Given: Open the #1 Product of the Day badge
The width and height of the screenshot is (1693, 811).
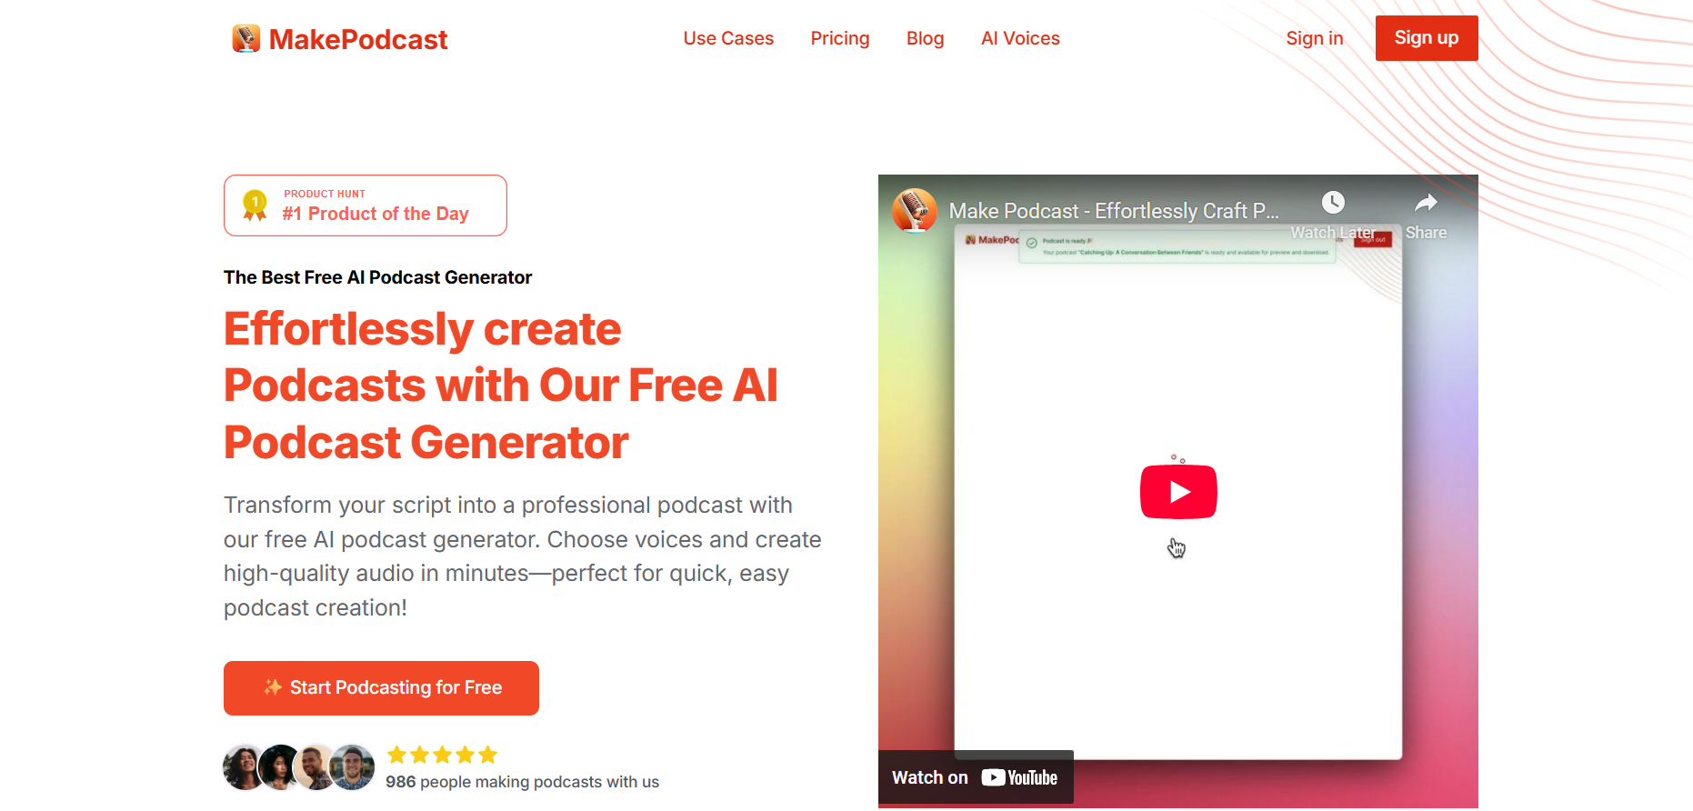Looking at the screenshot, I should click(366, 205).
